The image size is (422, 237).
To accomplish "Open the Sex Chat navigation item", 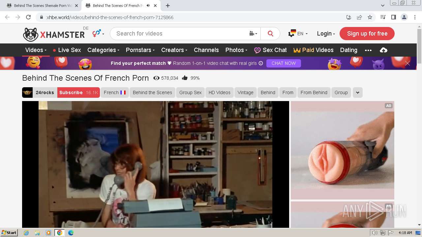I will (x=270, y=50).
